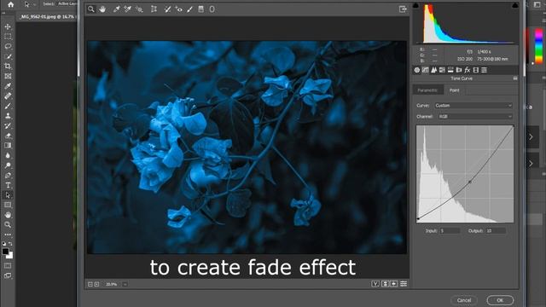Select the Red Eye Removal tool
The width and height of the screenshot is (546, 307).
point(178,9)
